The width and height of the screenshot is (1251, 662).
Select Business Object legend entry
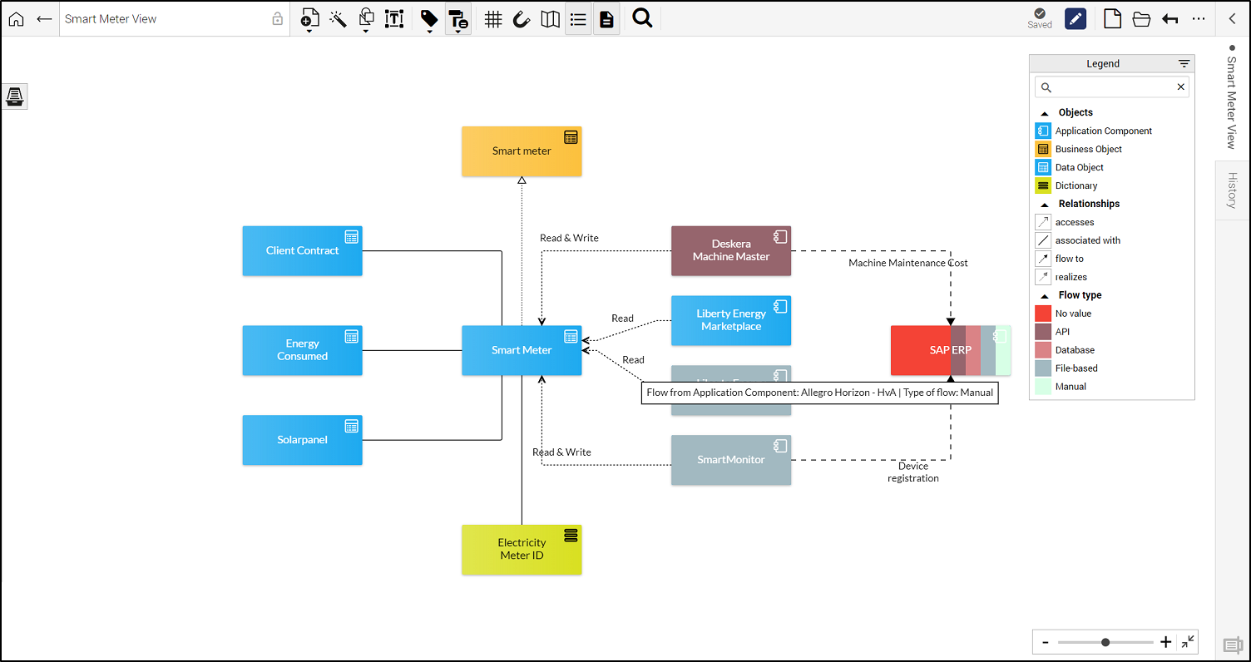[x=1079, y=149]
